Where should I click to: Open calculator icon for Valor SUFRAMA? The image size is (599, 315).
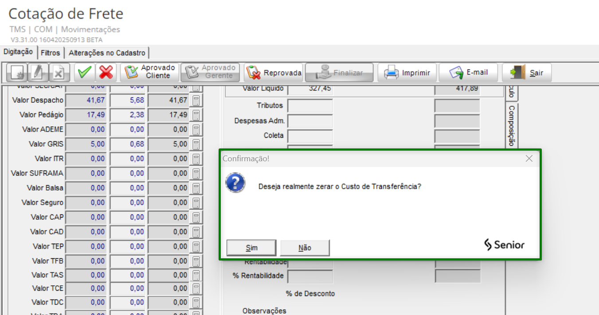click(196, 174)
